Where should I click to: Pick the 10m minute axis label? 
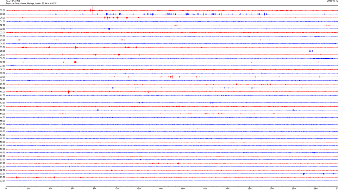(x=117, y=189)
